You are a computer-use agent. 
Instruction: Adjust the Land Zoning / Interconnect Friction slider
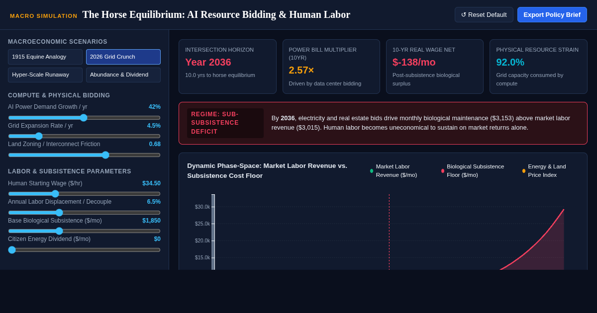point(84,155)
